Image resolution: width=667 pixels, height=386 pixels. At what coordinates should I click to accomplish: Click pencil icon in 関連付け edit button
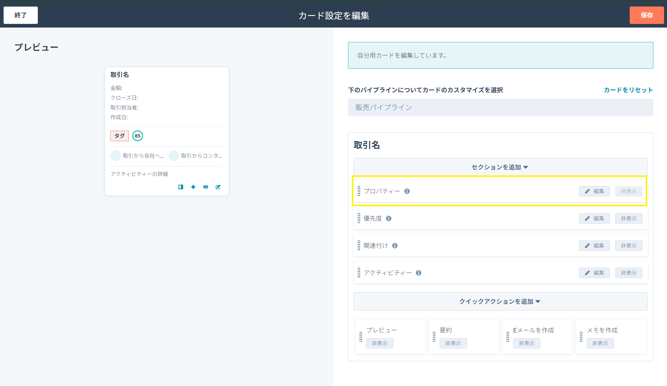(x=587, y=246)
